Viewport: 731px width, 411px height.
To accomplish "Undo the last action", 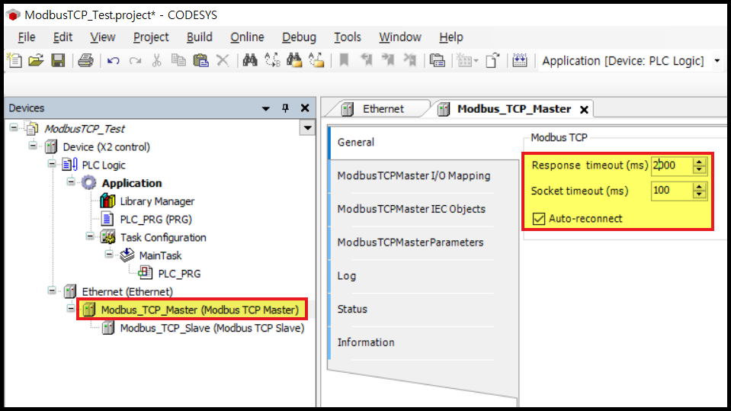I will pos(114,61).
